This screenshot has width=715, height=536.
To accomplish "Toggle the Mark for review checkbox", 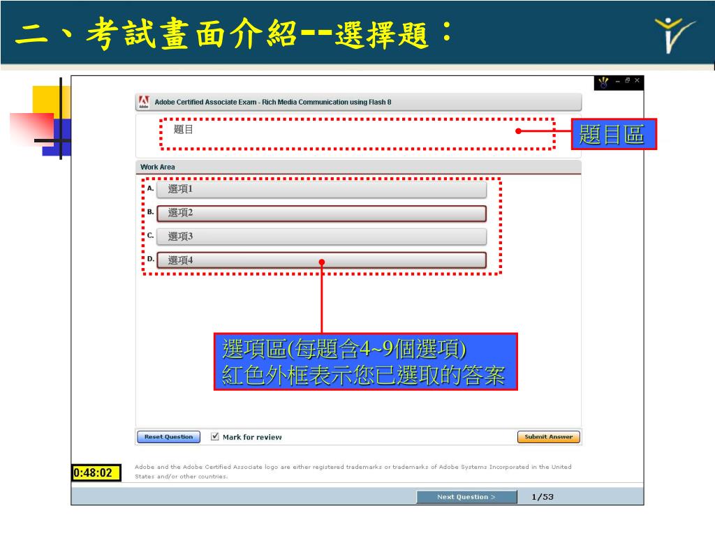I will pyautogui.click(x=215, y=437).
